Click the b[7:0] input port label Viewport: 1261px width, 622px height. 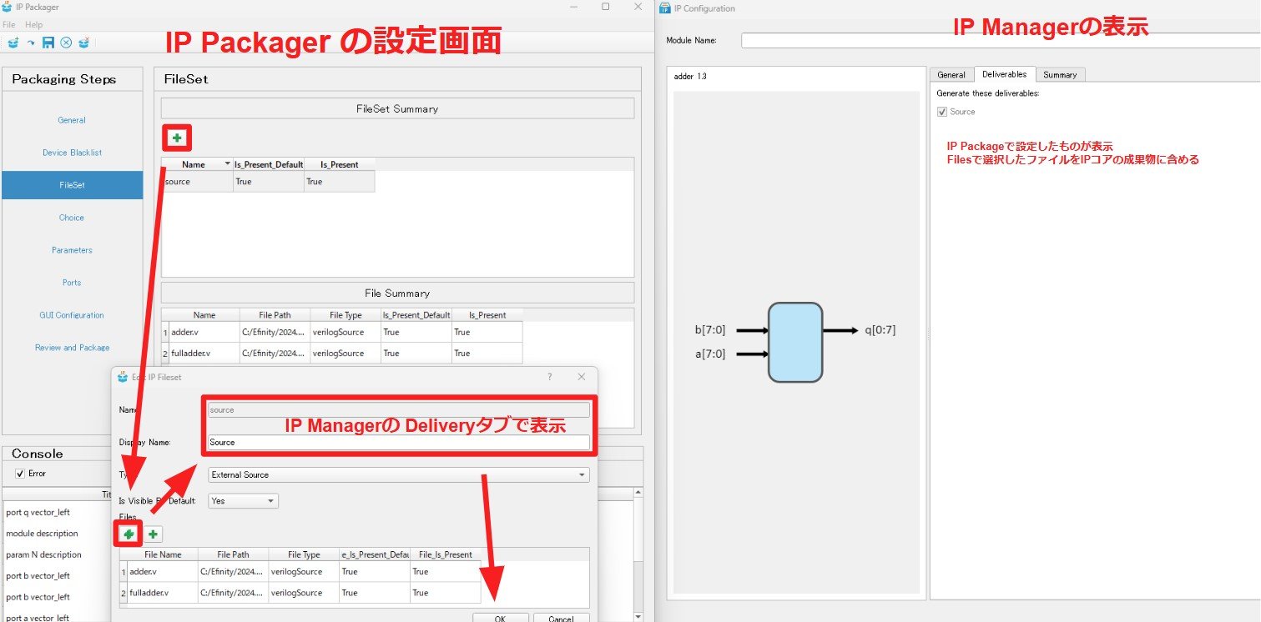click(709, 331)
